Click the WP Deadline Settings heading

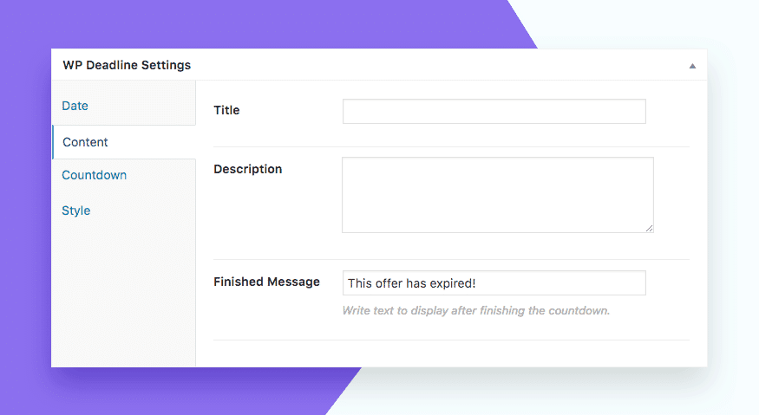(127, 65)
